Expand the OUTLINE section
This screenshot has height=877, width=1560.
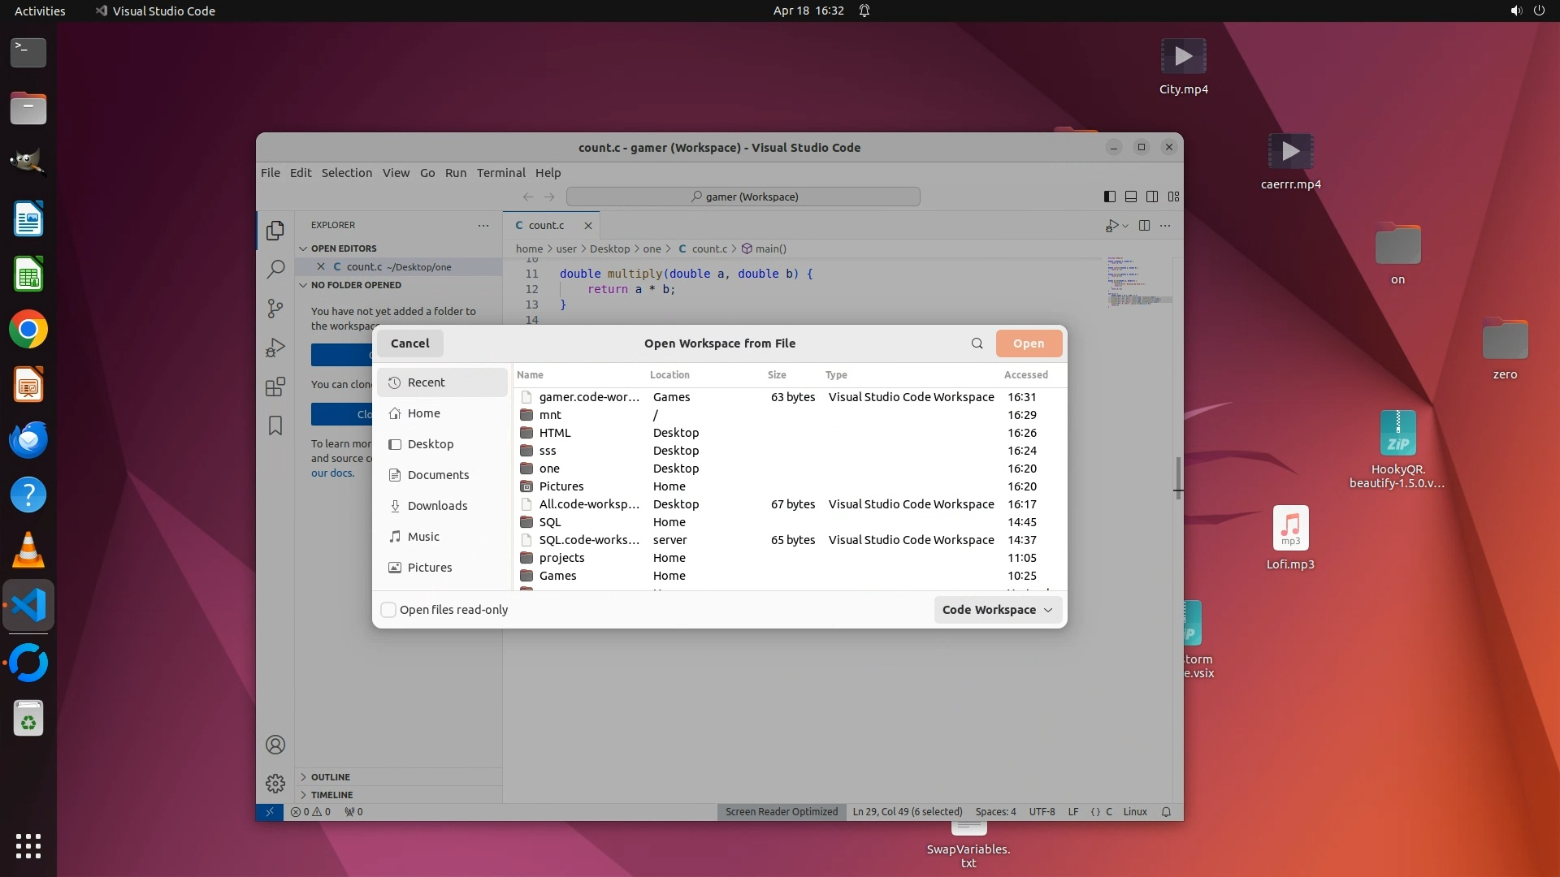coord(331,777)
